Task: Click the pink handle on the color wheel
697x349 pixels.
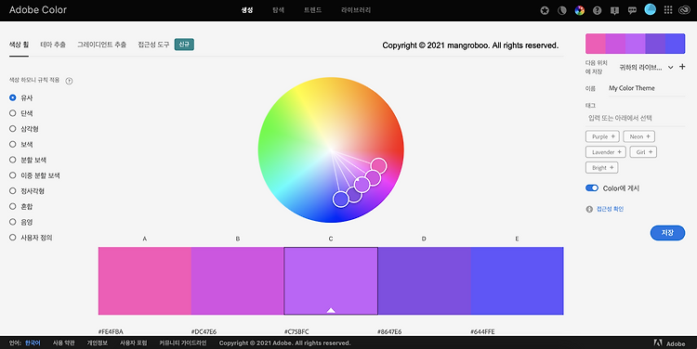Action: tap(379, 166)
